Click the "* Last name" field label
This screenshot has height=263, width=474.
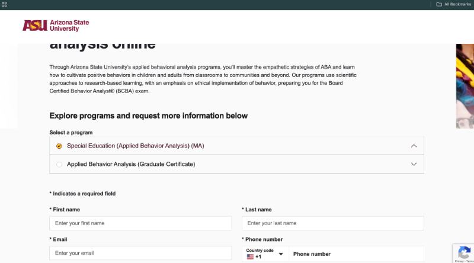coord(257,210)
